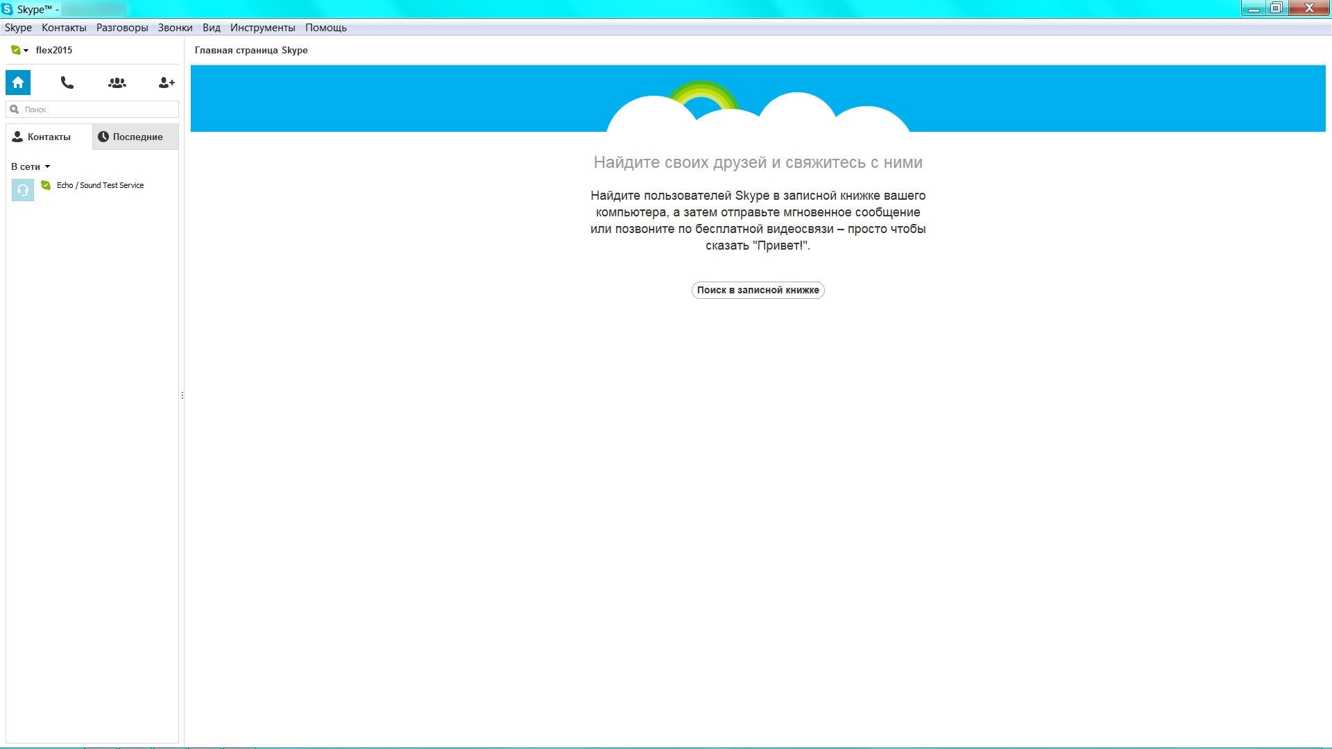Open the Контакты menu in menu bar
Screen dimensions: 1332x749
64,28
